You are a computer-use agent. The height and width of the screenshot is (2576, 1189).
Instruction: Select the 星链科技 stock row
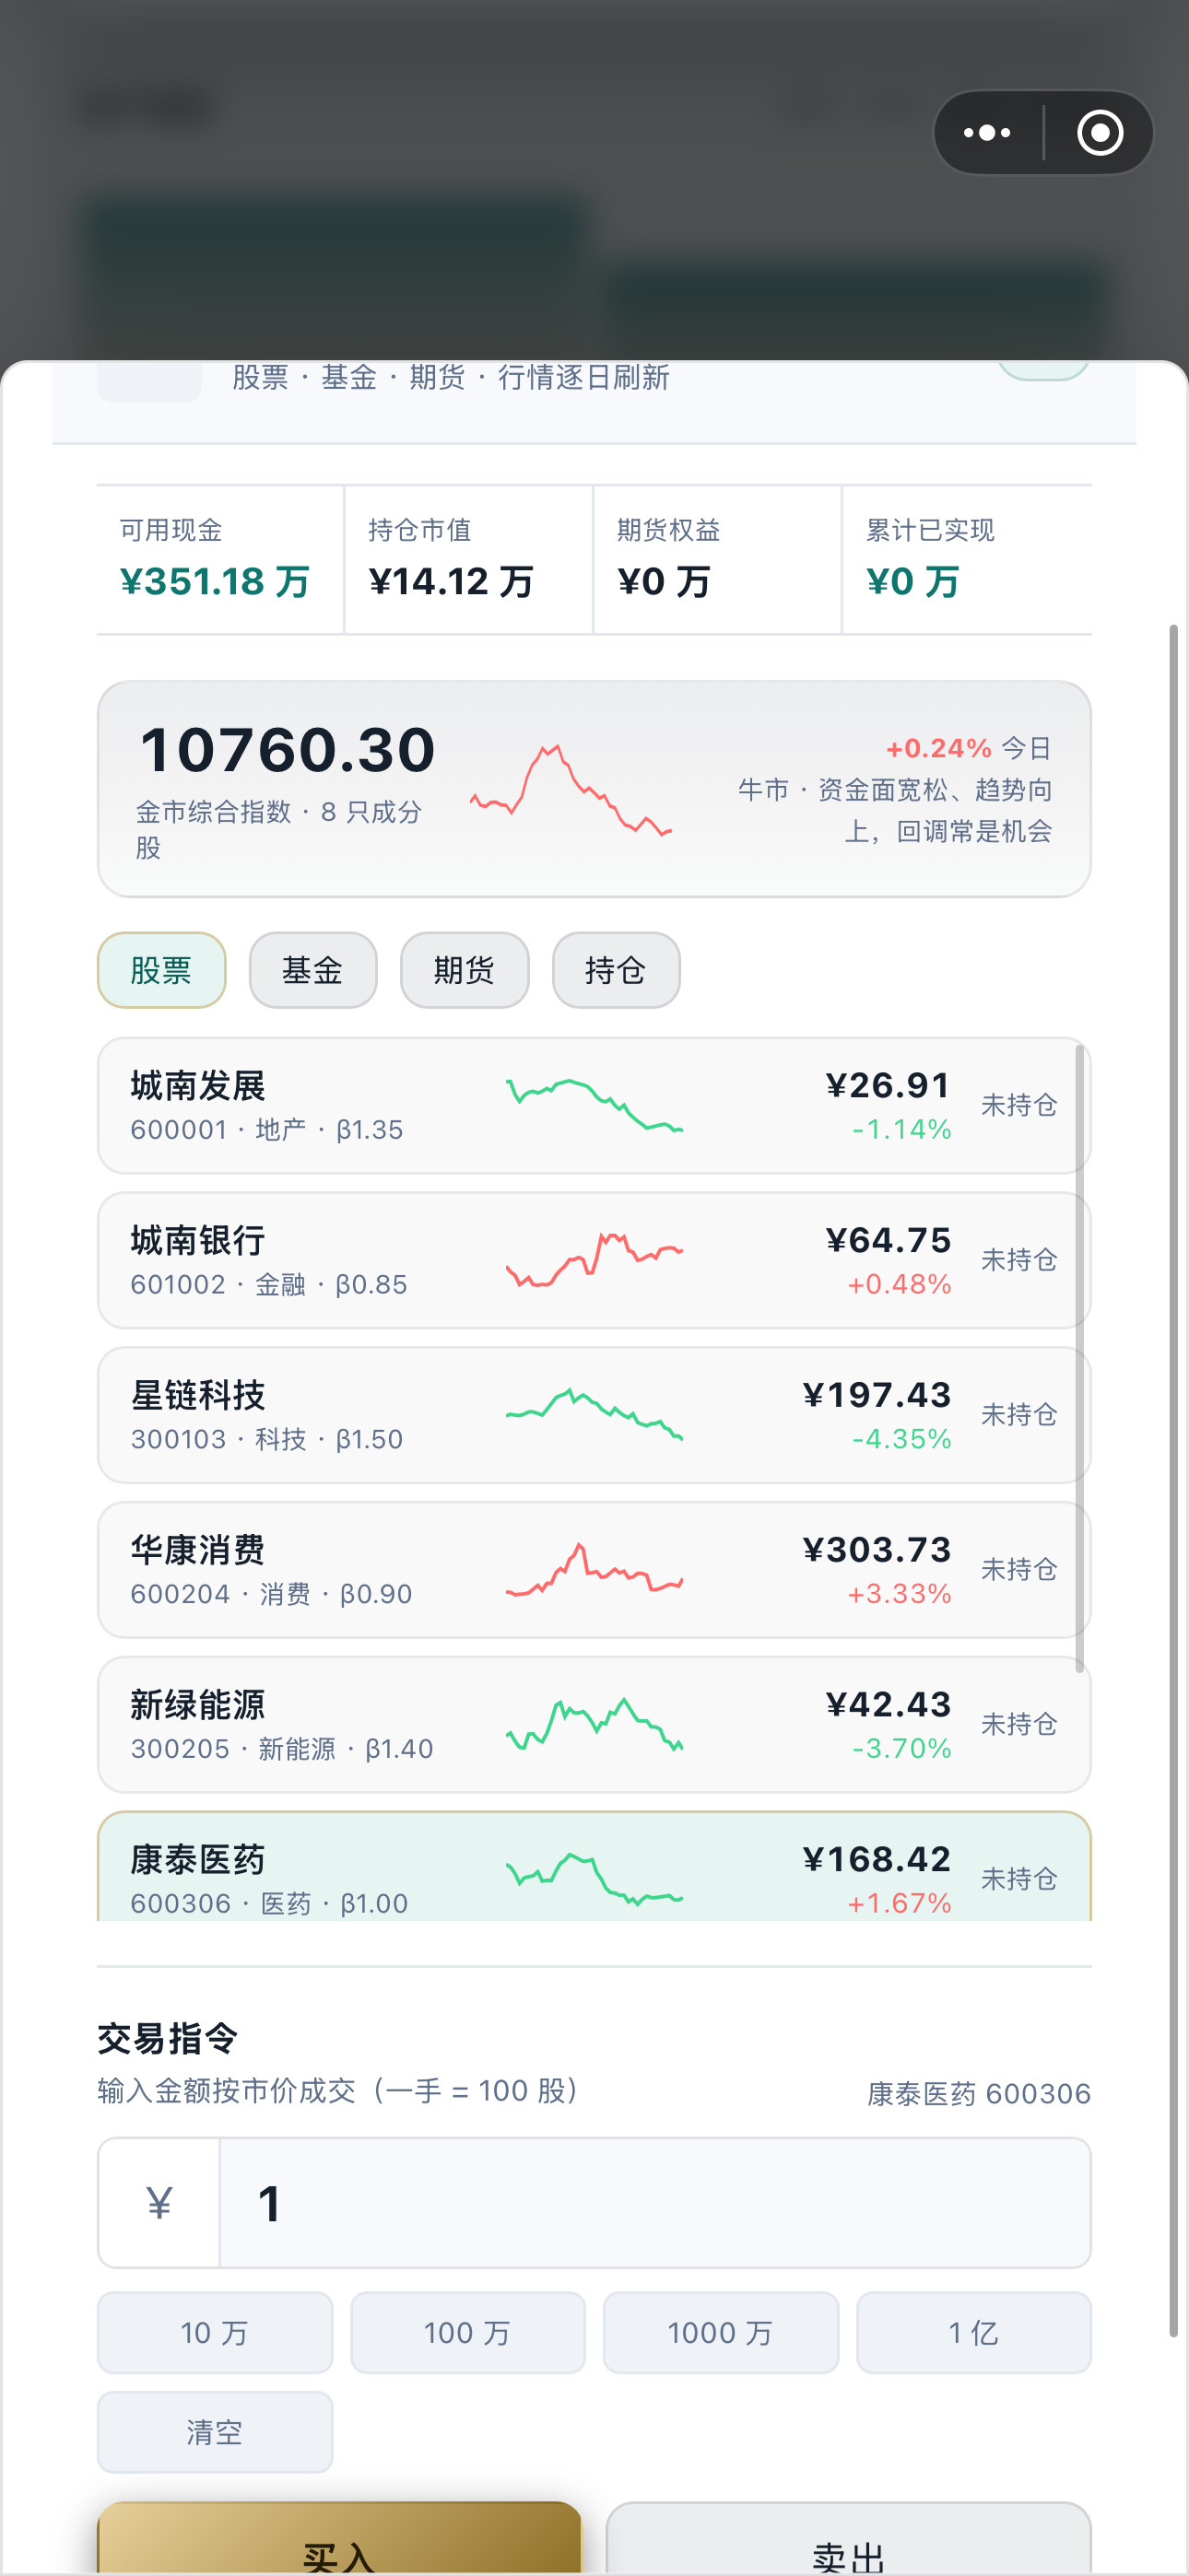click(594, 1415)
